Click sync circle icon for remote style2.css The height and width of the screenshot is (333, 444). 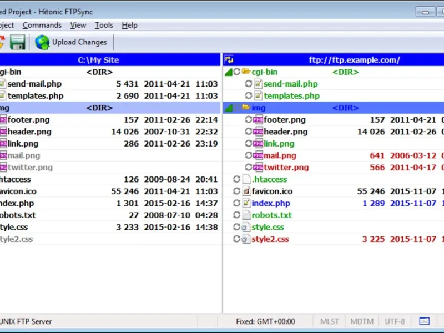coord(237,239)
